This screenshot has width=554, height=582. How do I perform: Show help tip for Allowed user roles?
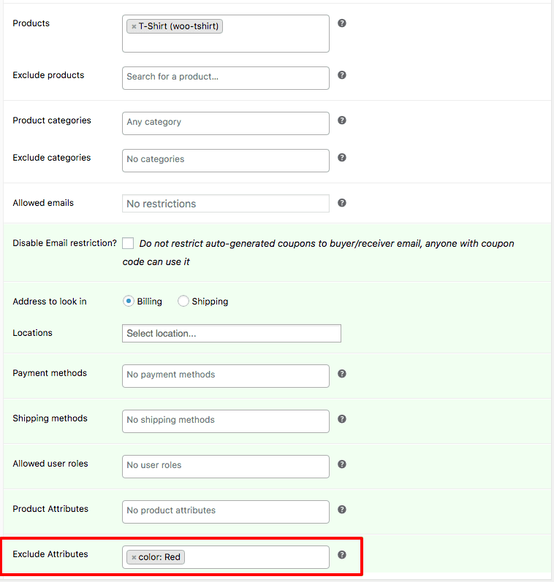pos(342,464)
